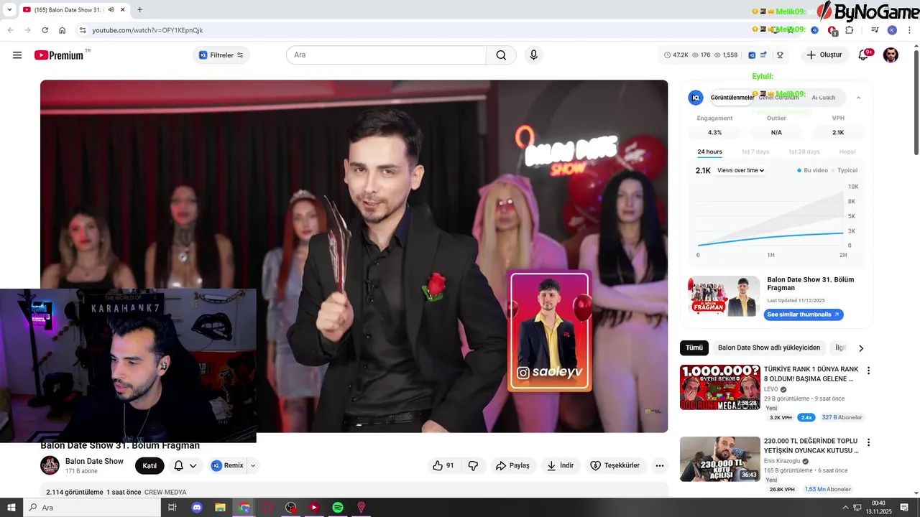Start voice search with the microphone icon
Image resolution: width=920 pixels, height=517 pixels.
click(x=533, y=55)
